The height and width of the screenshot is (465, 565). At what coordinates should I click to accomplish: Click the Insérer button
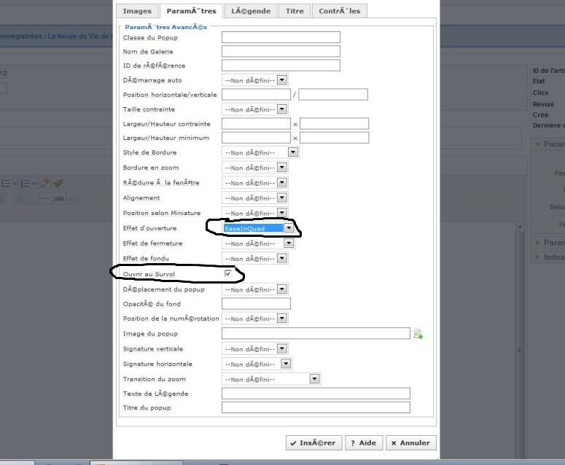(x=312, y=442)
